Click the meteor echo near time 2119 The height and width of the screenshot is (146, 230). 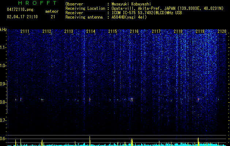198,99
